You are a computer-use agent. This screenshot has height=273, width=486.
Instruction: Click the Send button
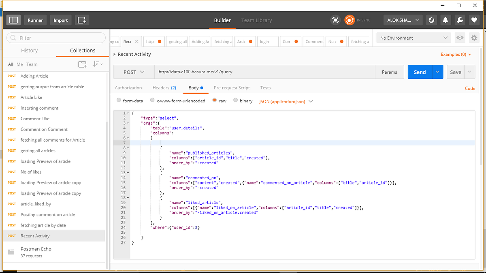[x=420, y=71]
